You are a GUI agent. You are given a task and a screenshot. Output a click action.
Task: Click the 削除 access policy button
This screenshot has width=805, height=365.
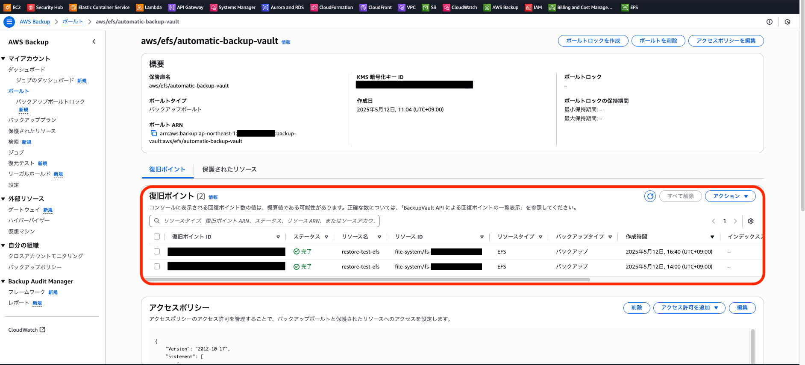[x=637, y=308]
